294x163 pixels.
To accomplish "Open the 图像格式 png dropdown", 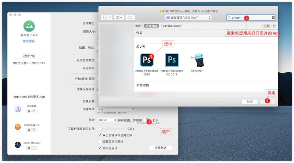I will pyautogui.click(x=116, y=109).
